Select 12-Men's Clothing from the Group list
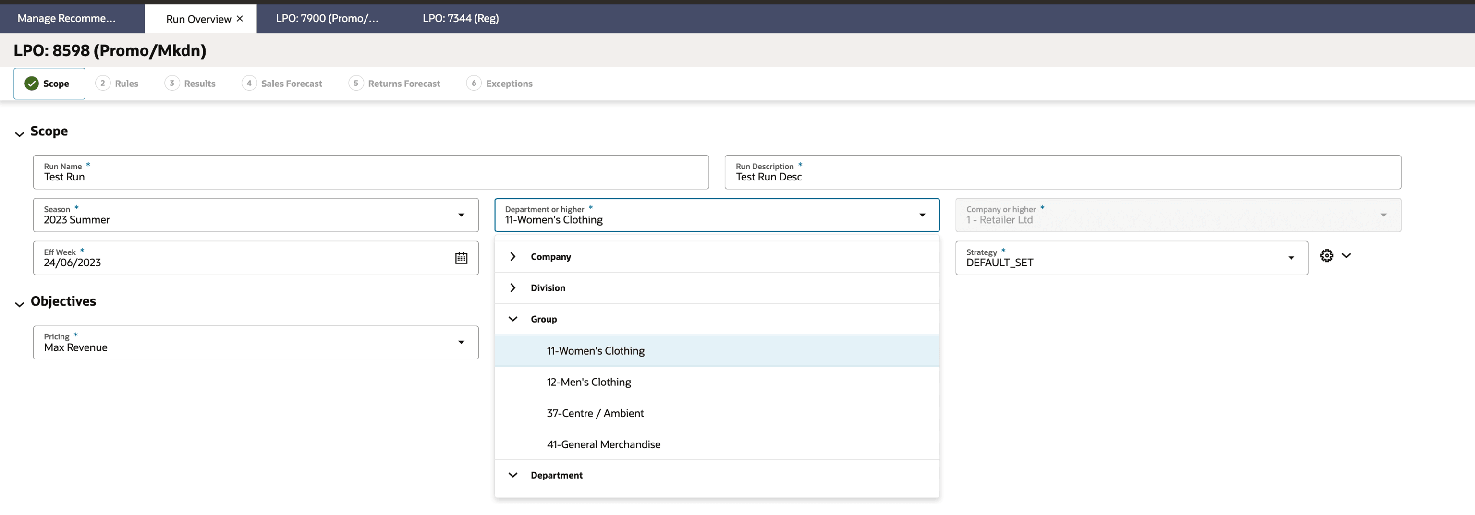This screenshot has height=515, width=1475. click(x=589, y=382)
